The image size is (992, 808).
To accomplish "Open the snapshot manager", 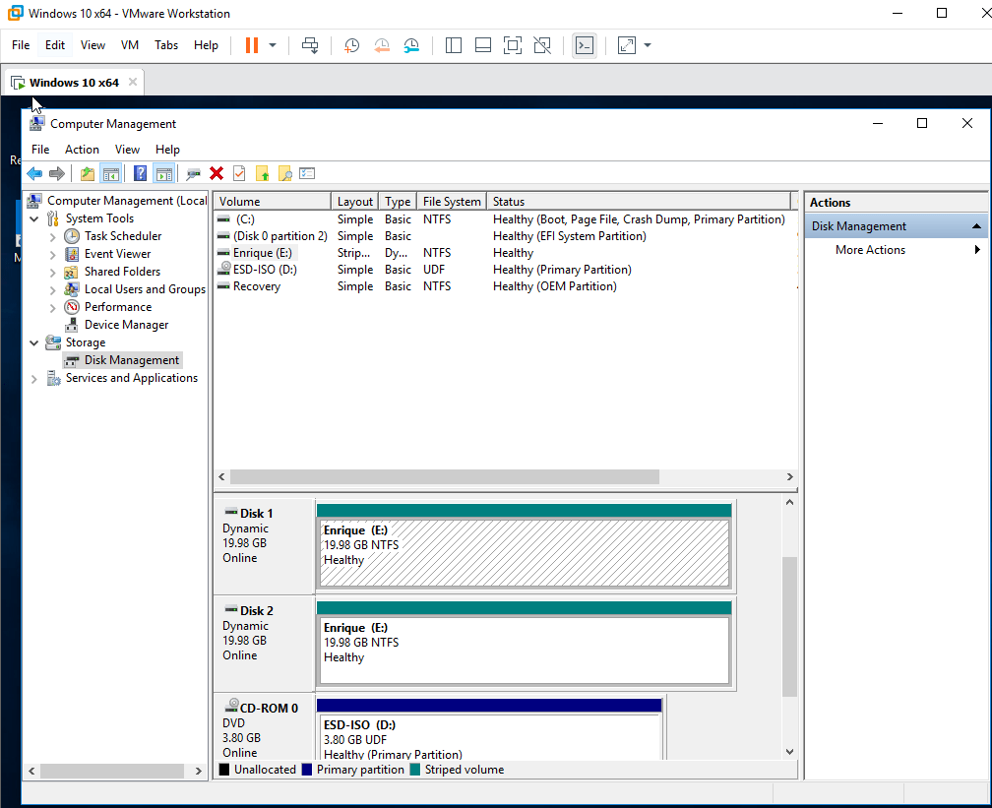I will pyautogui.click(x=411, y=45).
